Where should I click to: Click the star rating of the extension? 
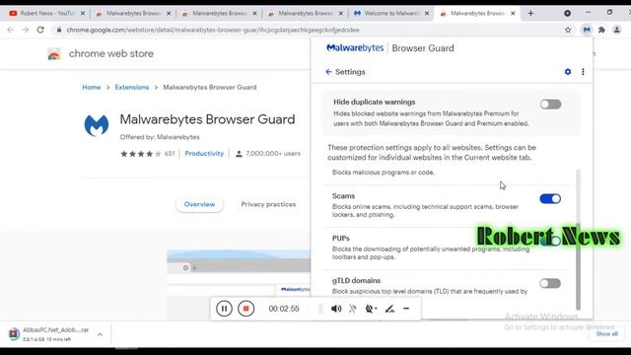pyautogui.click(x=140, y=154)
